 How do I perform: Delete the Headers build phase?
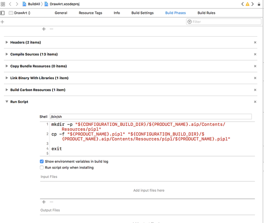click(x=255, y=43)
